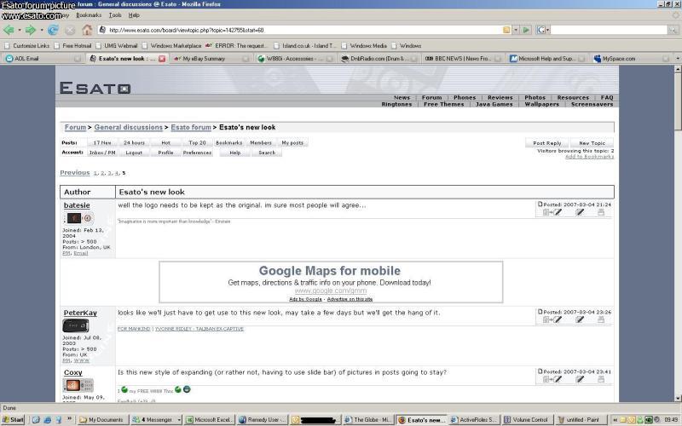The height and width of the screenshot is (426, 682).
Task: Click the scrollbar down arrow
Action: pyautogui.click(x=678, y=398)
